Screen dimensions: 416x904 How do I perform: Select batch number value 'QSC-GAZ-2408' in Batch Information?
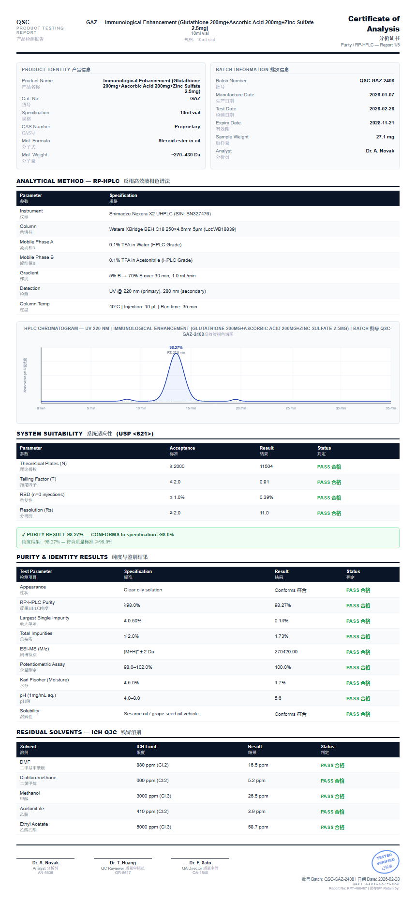tap(377, 81)
